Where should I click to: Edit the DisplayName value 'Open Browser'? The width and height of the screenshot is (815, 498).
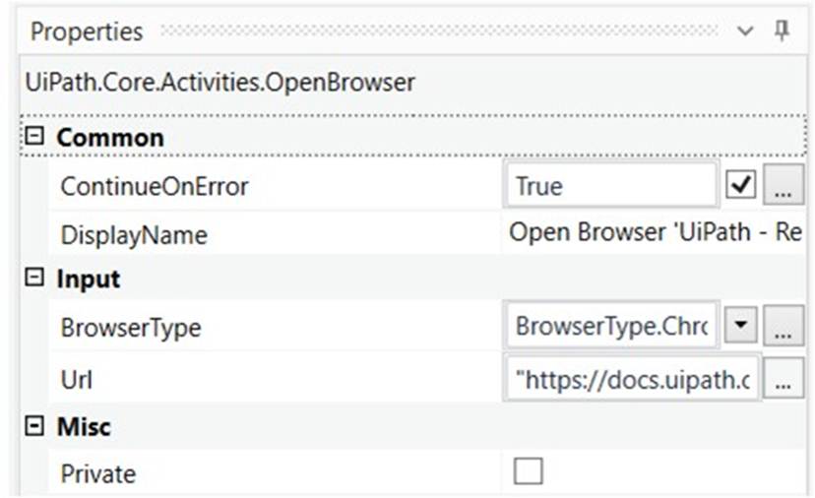point(655,232)
